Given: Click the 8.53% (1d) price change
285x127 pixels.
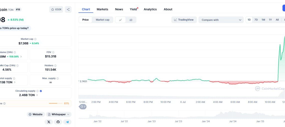Looking at the screenshot, I should pos(16,19).
